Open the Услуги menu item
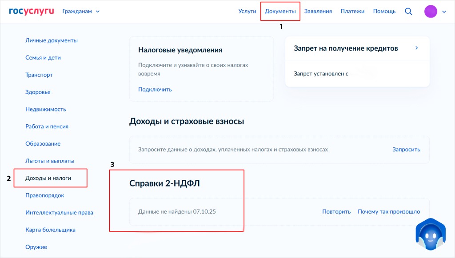Viewport: 455px width, 258px height. tap(247, 12)
